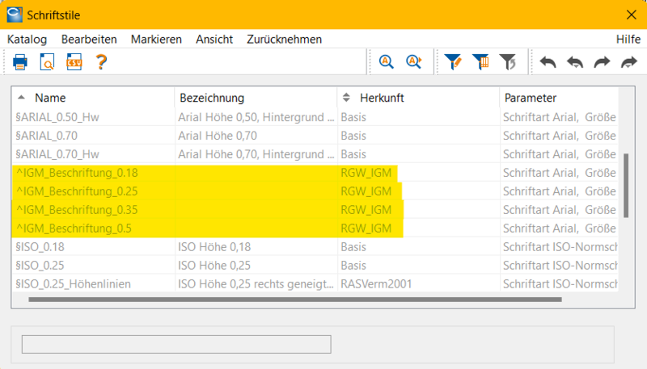Open the Katalog menu
This screenshot has height=369, width=647.
[x=27, y=39]
